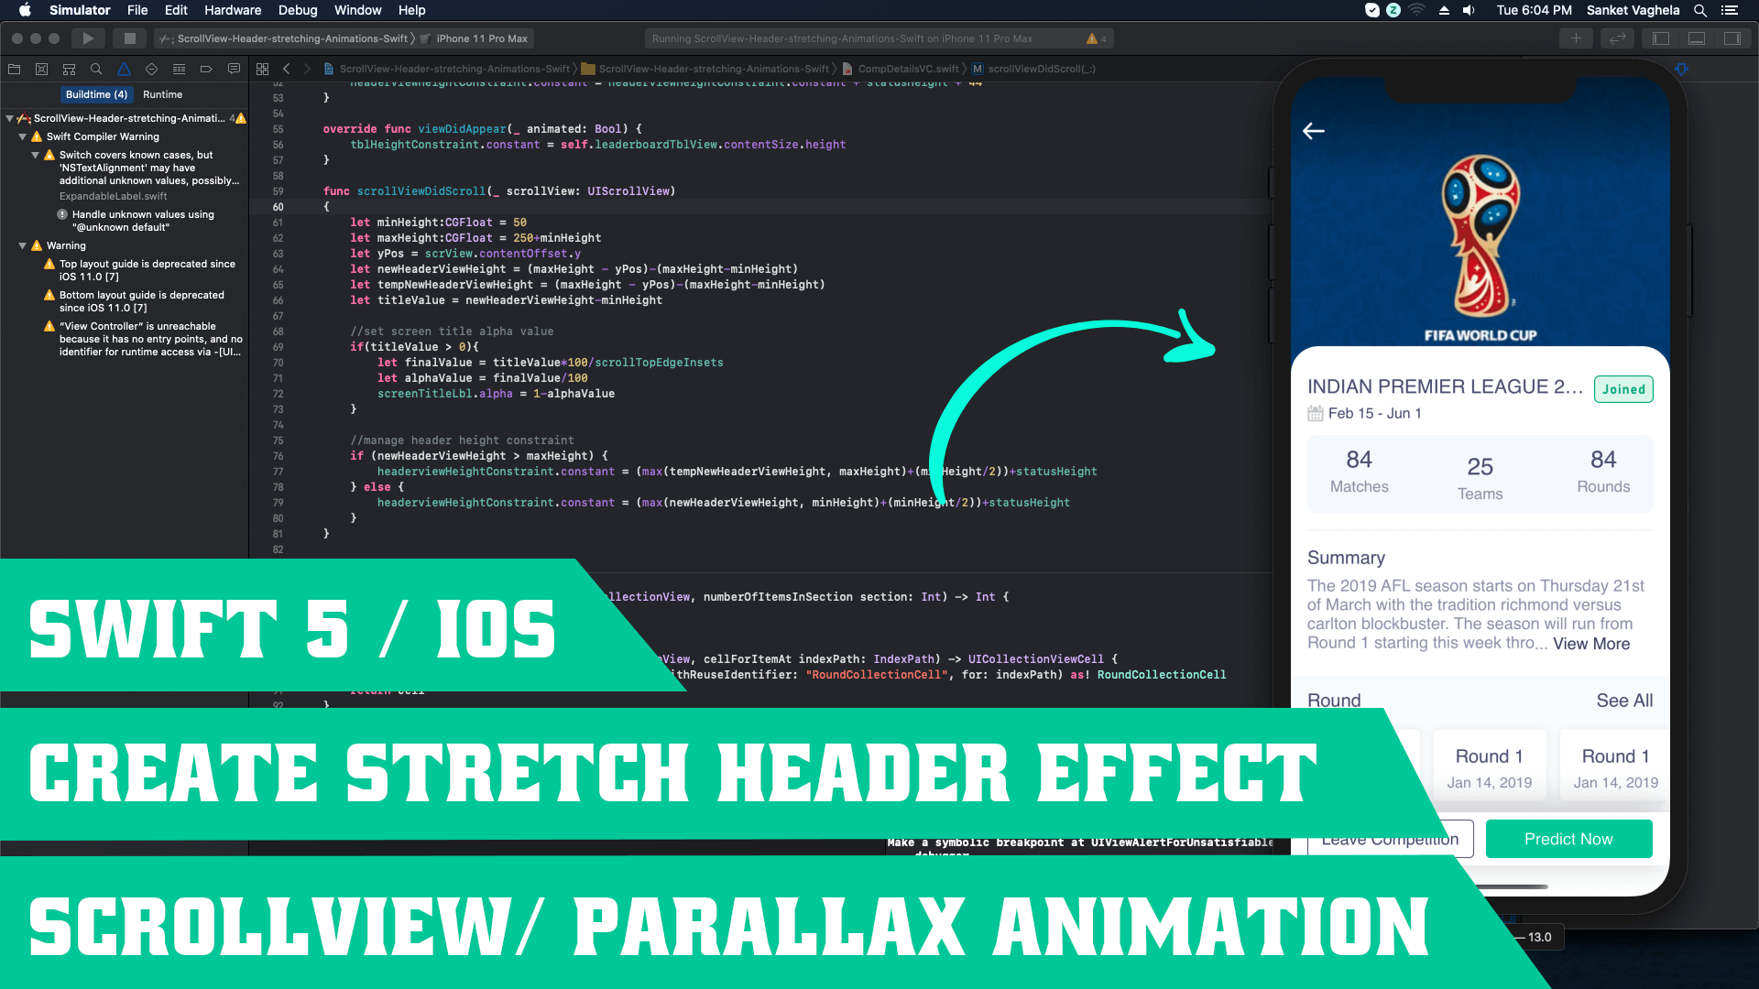Tap See All next to Round
The image size is (1759, 989).
coord(1624,701)
